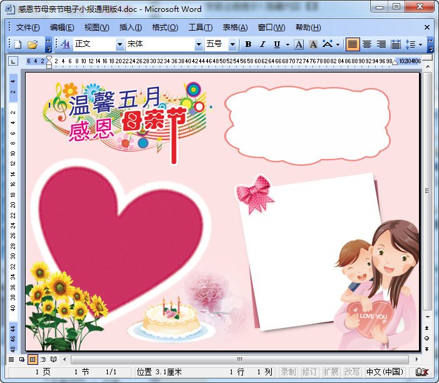The width and height of the screenshot is (439, 383).
Task: Open the 窗口(W) menu
Action: [x=271, y=28]
